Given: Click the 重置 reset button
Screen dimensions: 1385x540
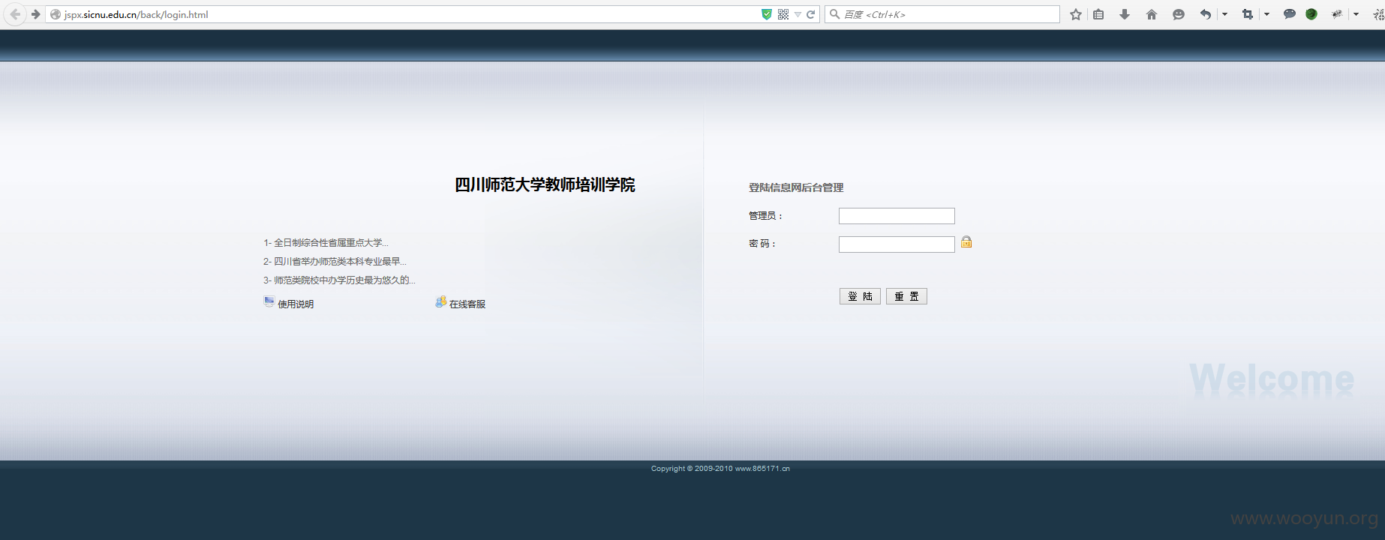Looking at the screenshot, I should click(x=906, y=296).
